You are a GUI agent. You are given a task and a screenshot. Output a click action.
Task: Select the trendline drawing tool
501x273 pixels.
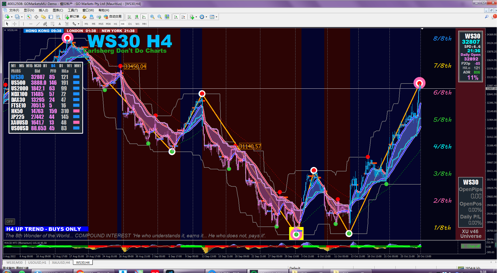pyautogui.click(x=38, y=24)
